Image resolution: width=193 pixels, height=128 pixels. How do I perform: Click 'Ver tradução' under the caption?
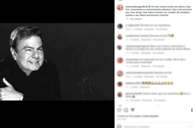[136, 19]
